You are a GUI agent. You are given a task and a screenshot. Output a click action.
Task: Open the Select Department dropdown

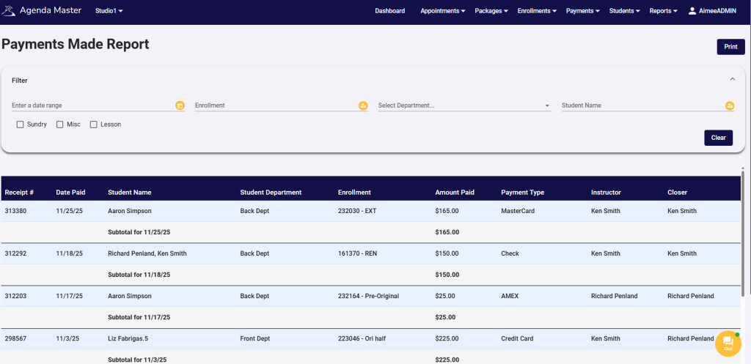pyautogui.click(x=464, y=105)
